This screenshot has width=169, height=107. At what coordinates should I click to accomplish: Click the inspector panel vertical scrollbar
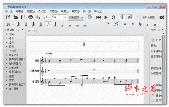163,54
